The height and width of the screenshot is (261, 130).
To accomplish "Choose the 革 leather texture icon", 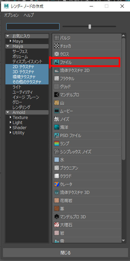I will click(x=57, y=209).
